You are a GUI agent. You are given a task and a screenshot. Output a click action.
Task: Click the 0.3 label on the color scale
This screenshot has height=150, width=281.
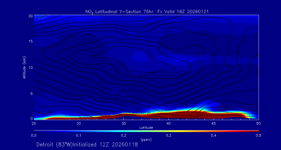(x=169, y=135)
